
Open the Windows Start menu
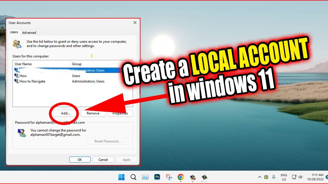(x=121, y=177)
